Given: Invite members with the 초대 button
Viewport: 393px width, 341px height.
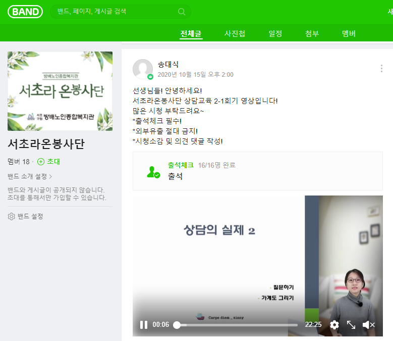Looking at the screenshot, I should click(48, 162).
